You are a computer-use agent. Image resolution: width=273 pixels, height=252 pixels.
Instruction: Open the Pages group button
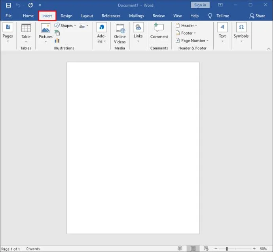[x=8, y=32]
